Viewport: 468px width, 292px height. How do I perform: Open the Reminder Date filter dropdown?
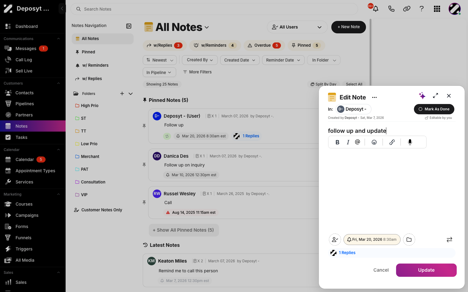click(283, 60)
